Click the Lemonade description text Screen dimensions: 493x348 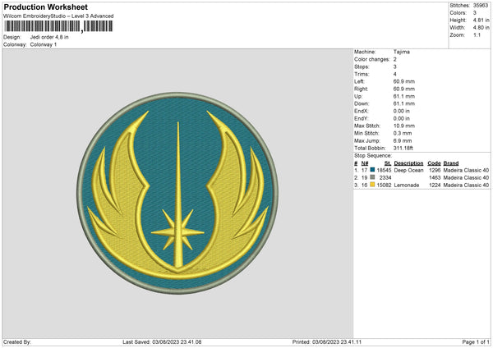pyautogui.click(x=407, y=185)
